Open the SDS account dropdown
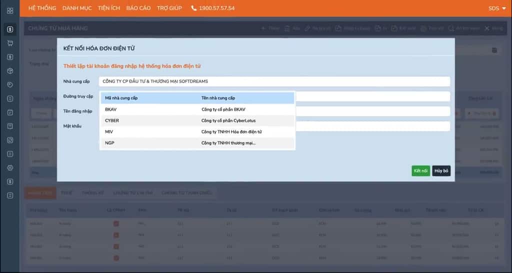The width and height of the screenshot is (512, 273). click(497, 8)
